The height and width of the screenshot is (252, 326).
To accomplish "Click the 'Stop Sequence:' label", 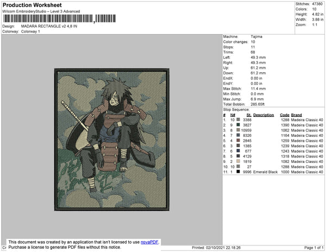I will (236, 110).
